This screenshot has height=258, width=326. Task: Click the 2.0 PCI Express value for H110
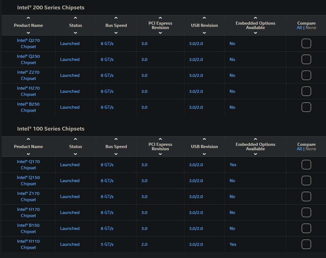pos(144,244)
